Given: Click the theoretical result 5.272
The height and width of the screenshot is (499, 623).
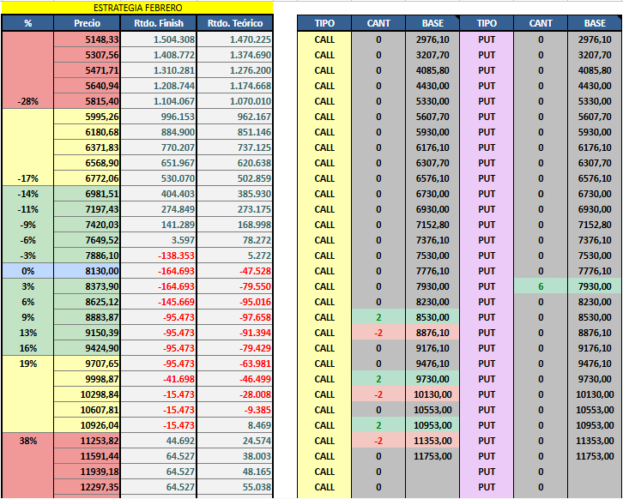Looking at the screenshot, I should point(235,256).
